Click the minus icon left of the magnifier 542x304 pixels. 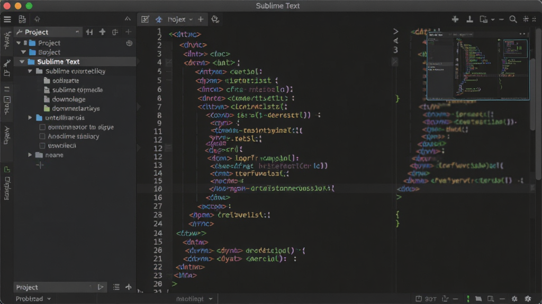[501, 20]
